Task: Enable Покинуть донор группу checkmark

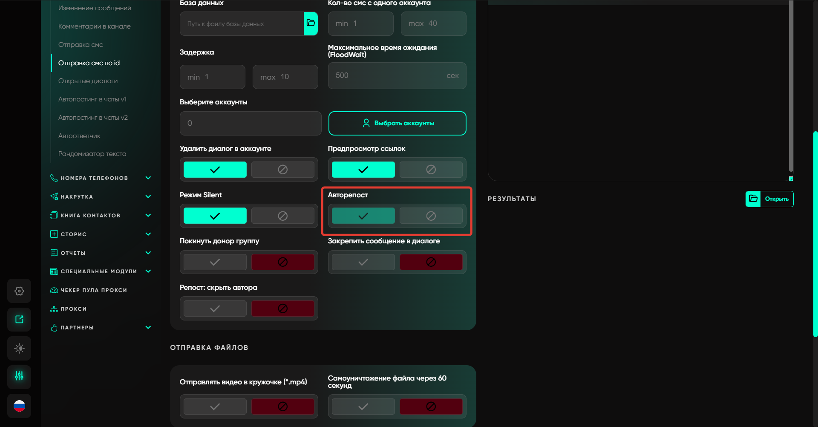Action: click(215, 262)
